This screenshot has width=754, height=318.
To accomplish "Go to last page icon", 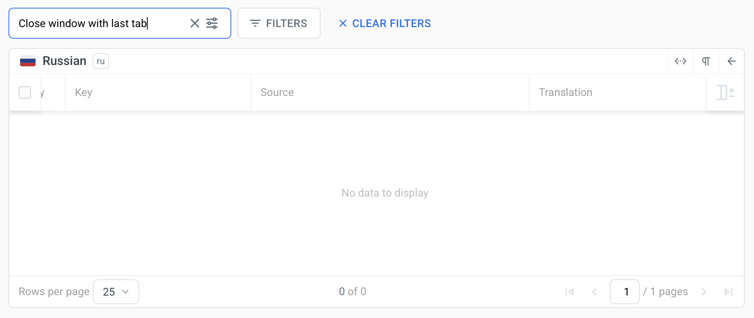I will click(x=728, y=292).
